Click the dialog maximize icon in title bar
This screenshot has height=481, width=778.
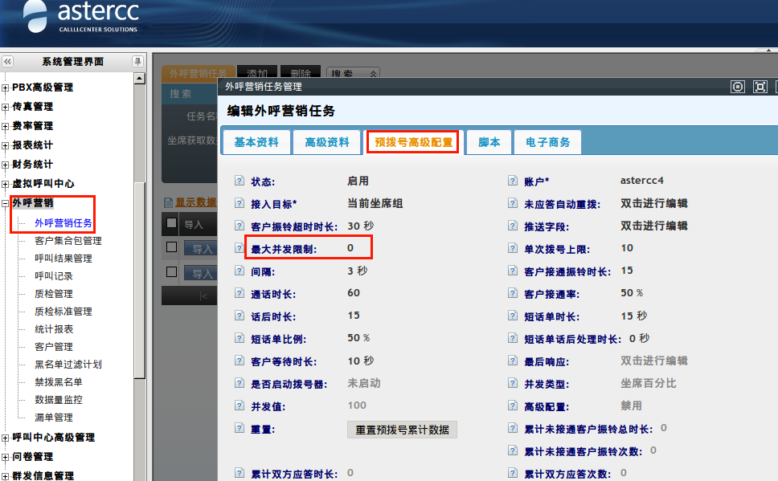point(760,87)
